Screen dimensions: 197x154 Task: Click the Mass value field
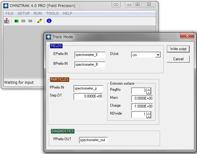coord(142,99)
